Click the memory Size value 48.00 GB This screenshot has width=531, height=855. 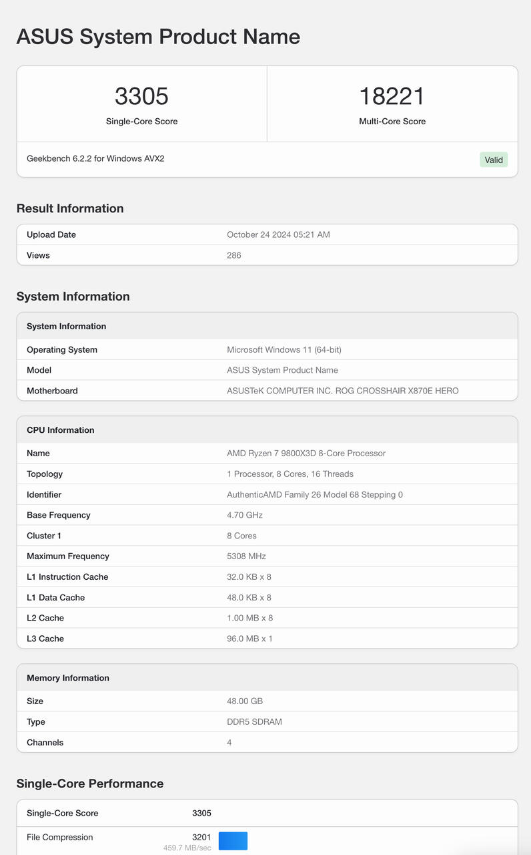click(x=245, y=701)
